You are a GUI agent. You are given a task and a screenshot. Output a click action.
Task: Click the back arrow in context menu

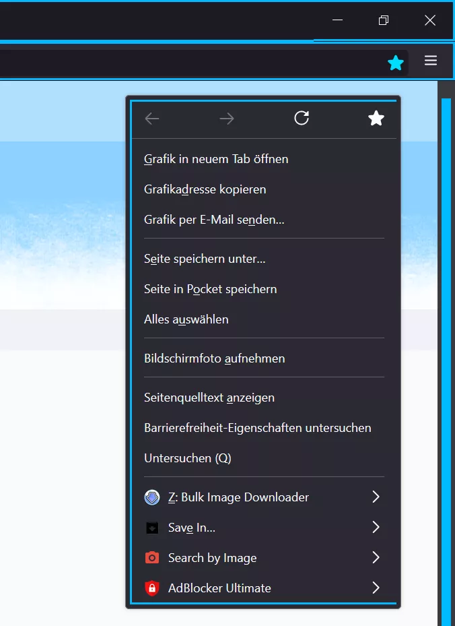152,119
